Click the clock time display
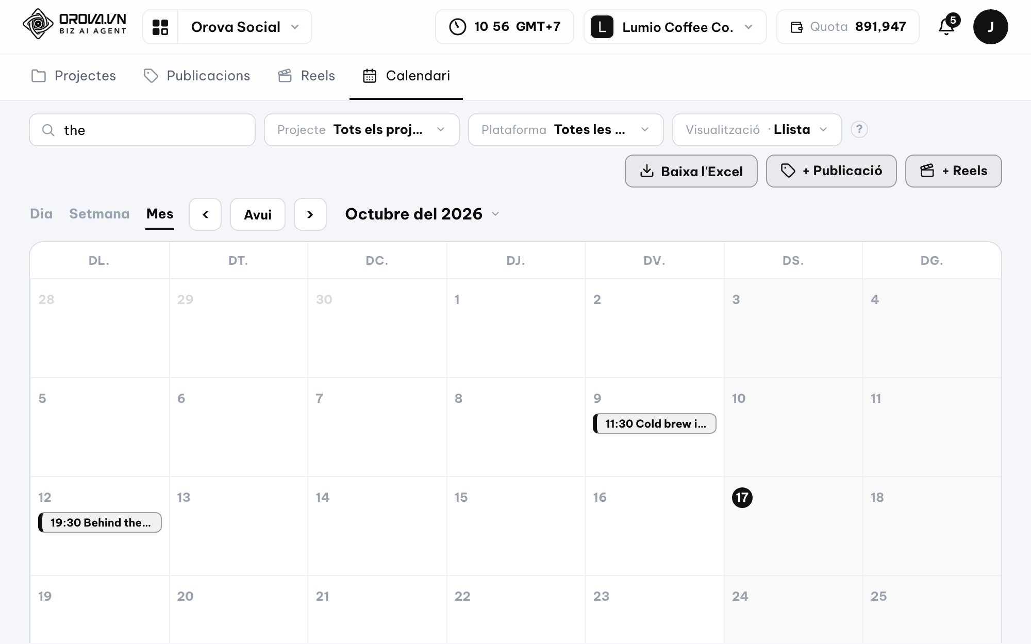This screenshot has width=1031, height=644. click(505, 27)
